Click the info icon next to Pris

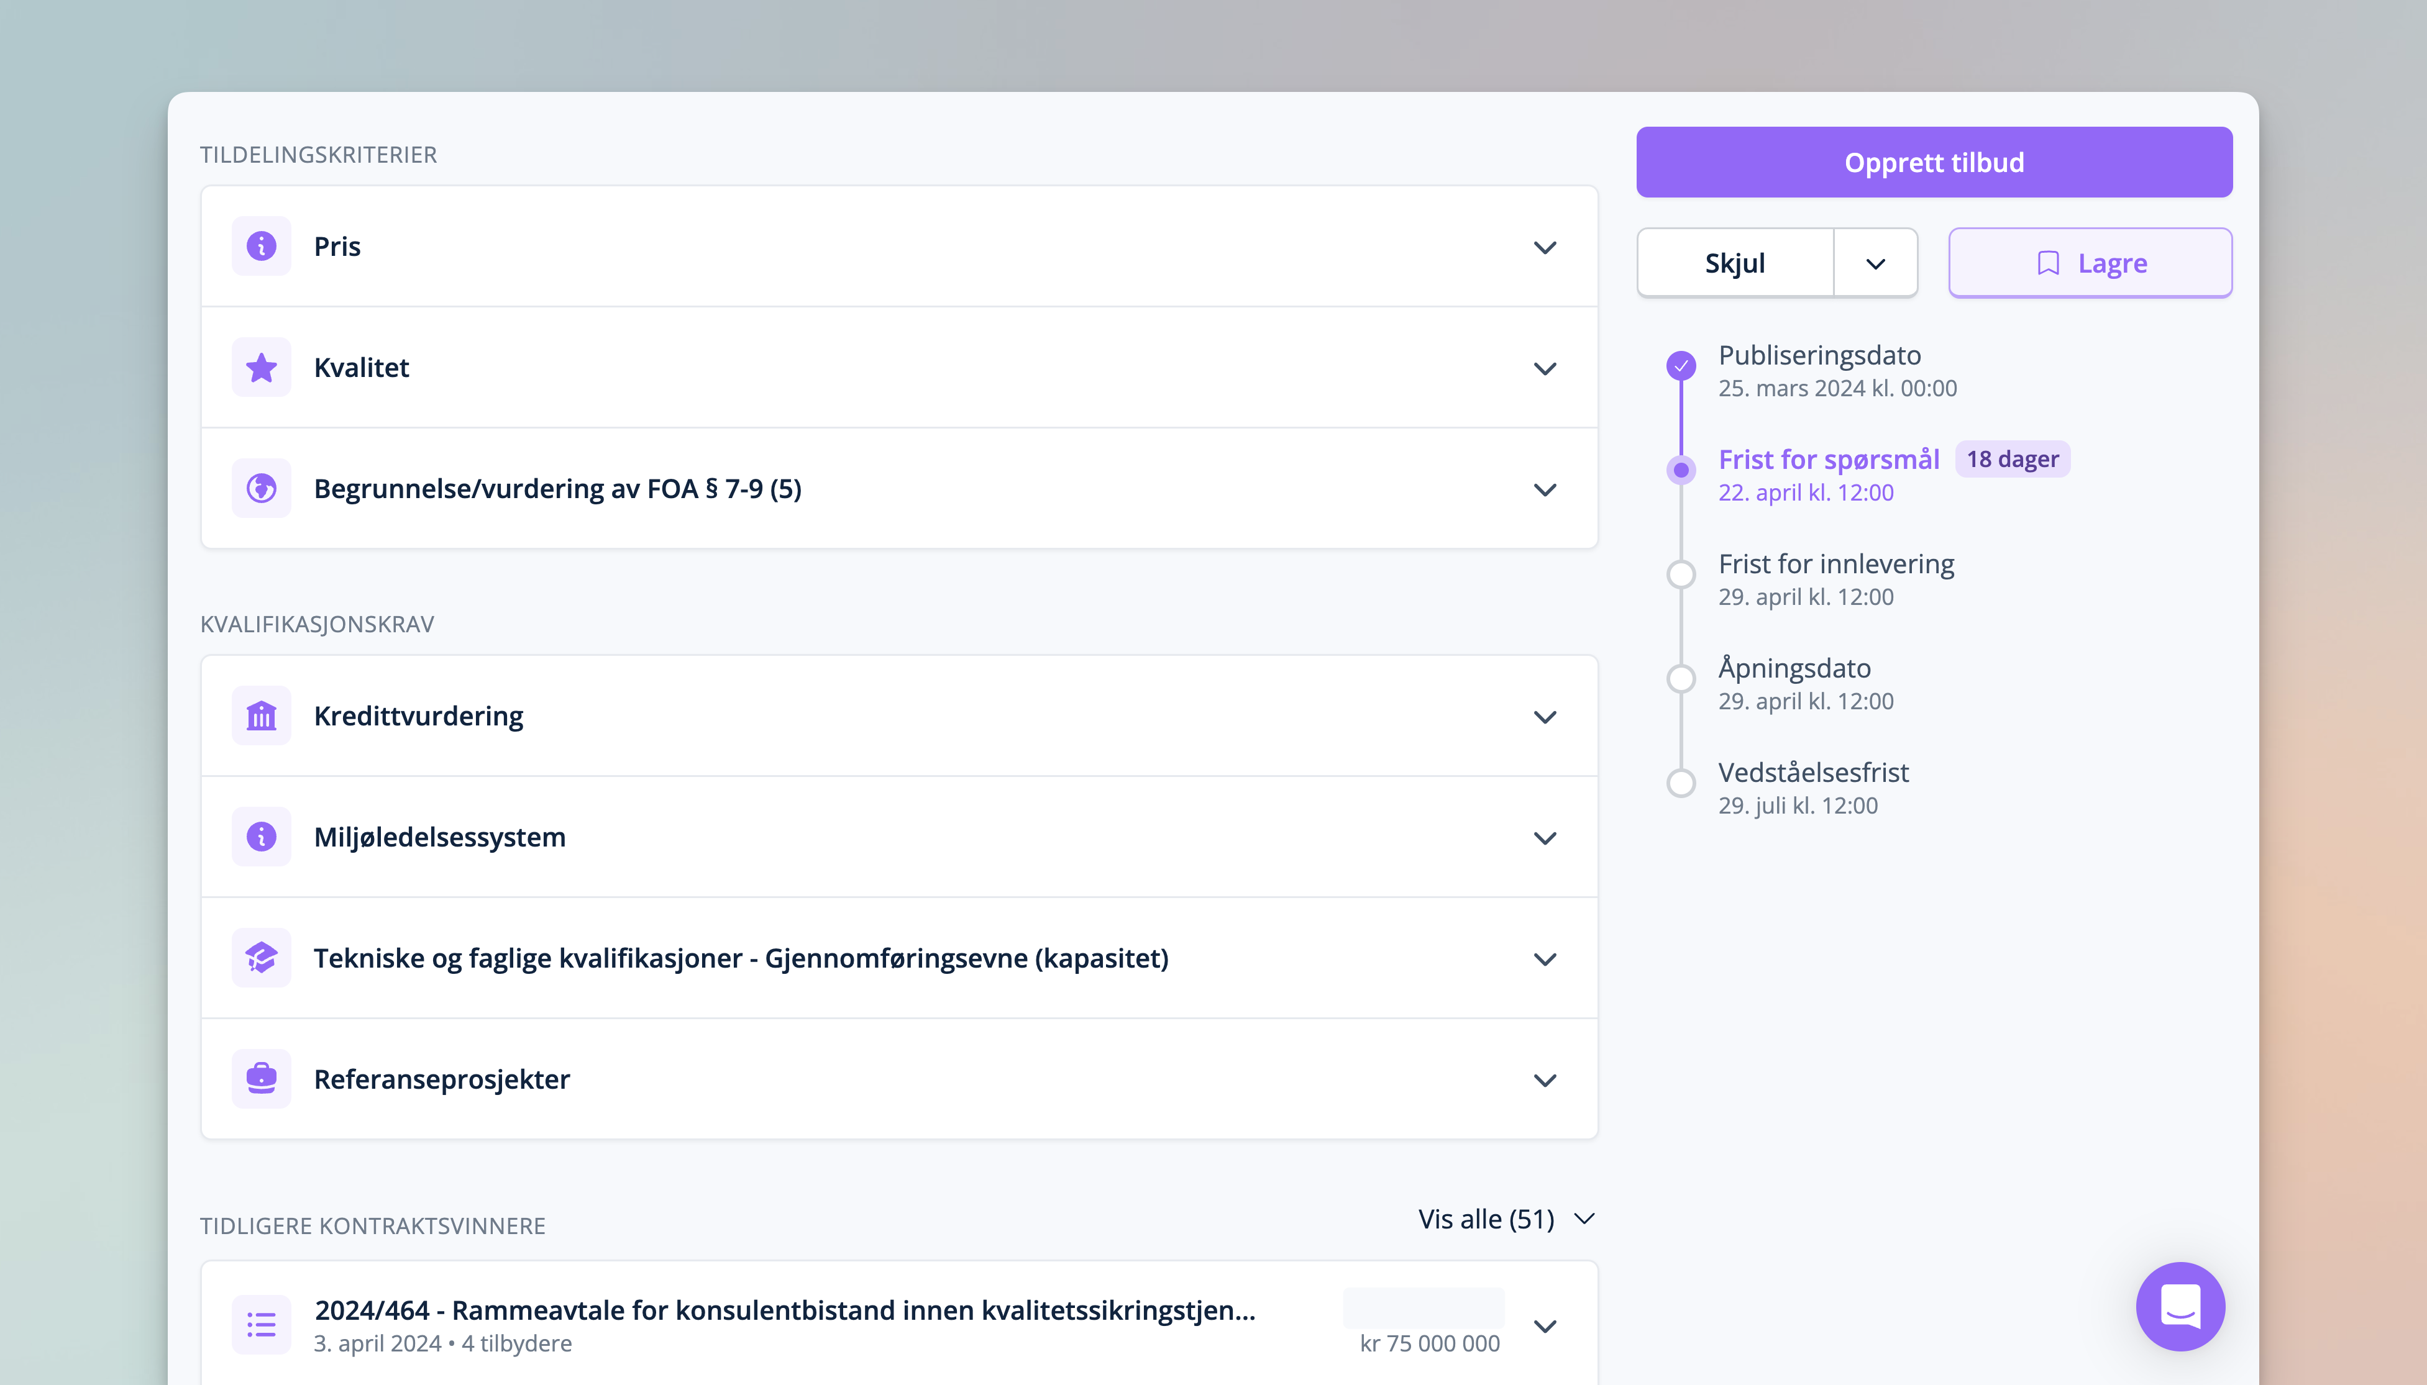pyautogui.click(x=261, y=247)
